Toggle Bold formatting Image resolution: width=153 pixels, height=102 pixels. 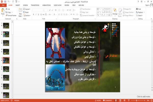[x=33, y=15]
